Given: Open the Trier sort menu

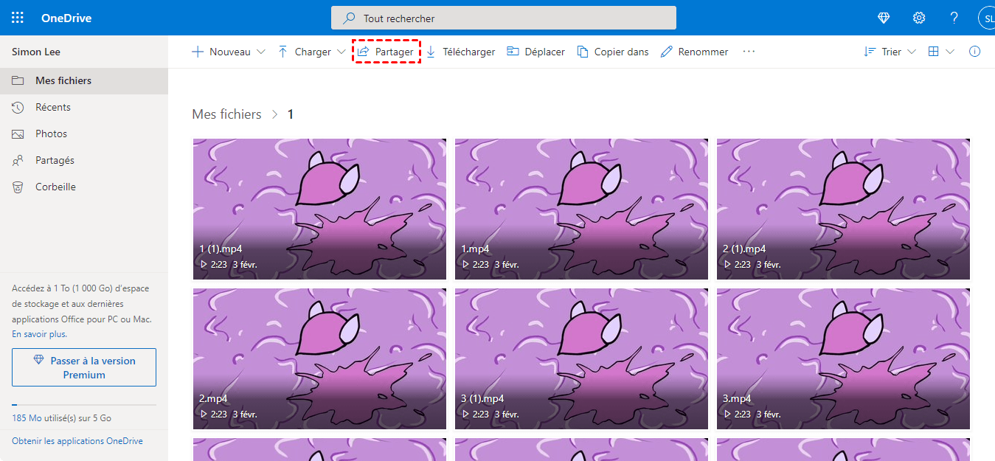Looking at the screenshot, I should click(x=890, y=52).
